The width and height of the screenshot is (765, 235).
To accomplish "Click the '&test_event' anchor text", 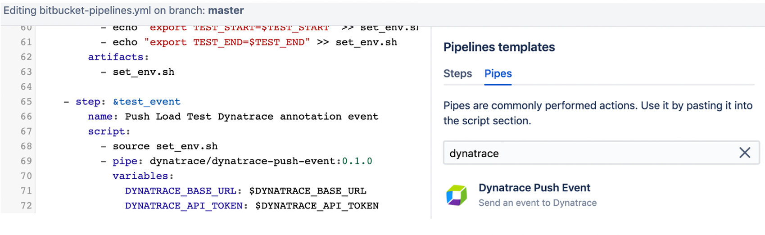I will coord(146,102).
